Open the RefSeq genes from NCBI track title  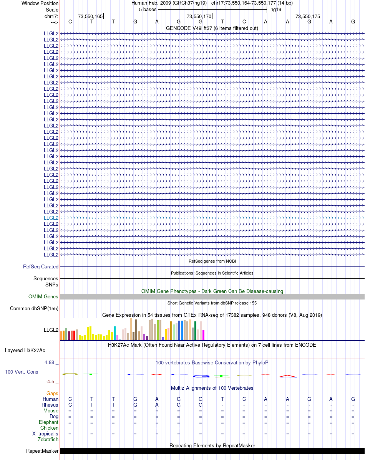pos(212,261)
